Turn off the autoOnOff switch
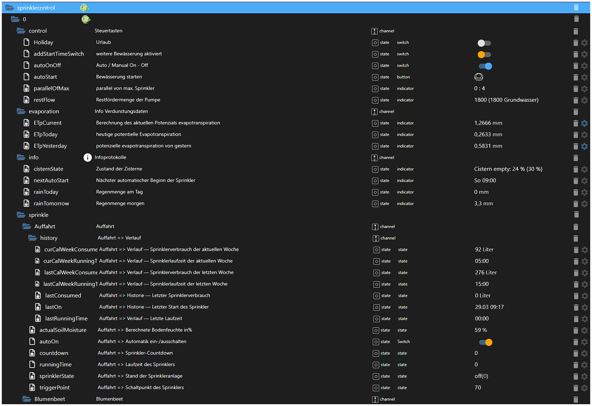This screenshot has height=406, width=592. pyautogui.click(x=485, y=66)
